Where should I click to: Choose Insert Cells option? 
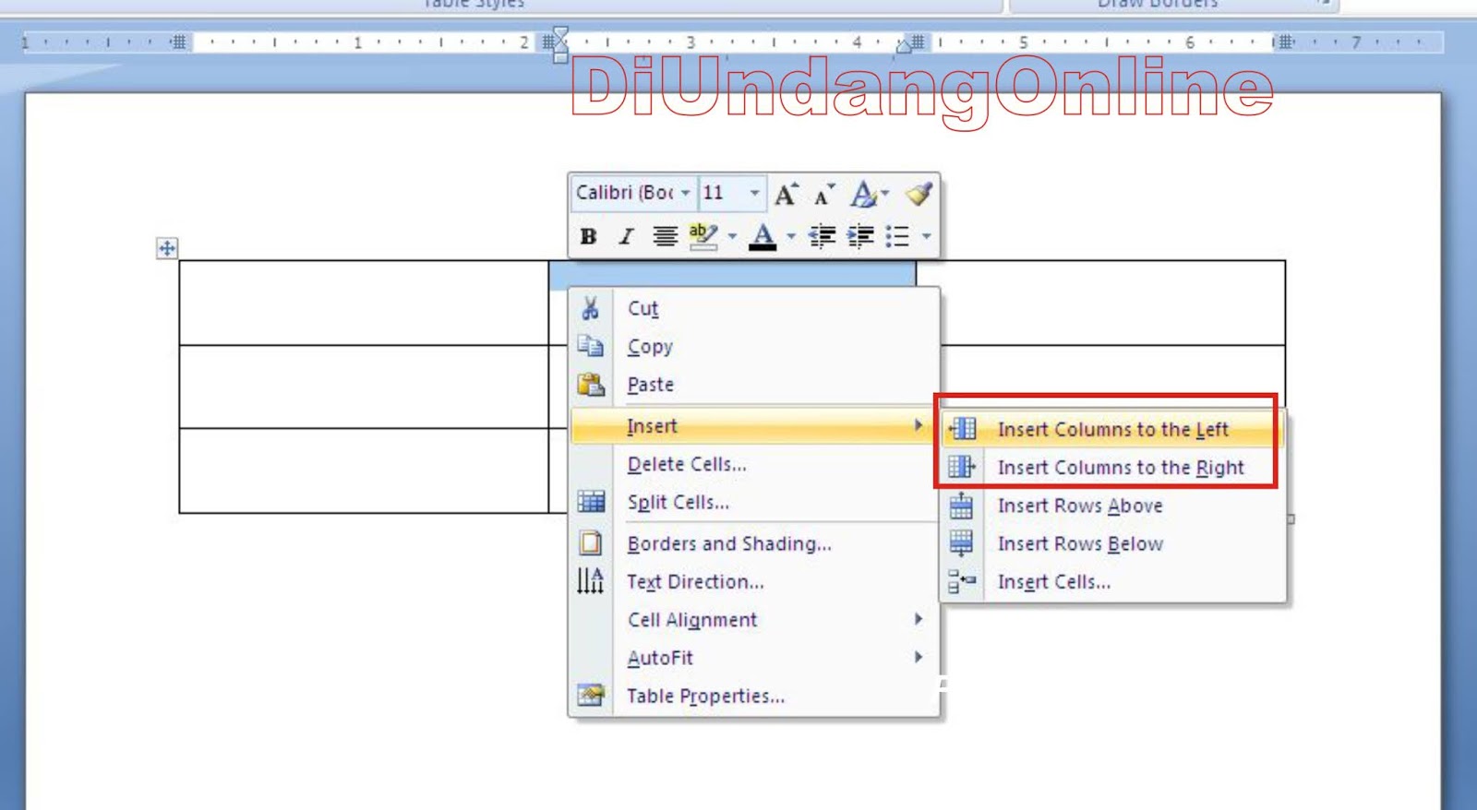[1113, 581]
